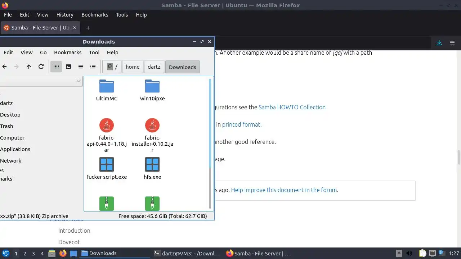Open file manager Tool menu
Viewport: 461px width, 259px height.
(94, 53)
